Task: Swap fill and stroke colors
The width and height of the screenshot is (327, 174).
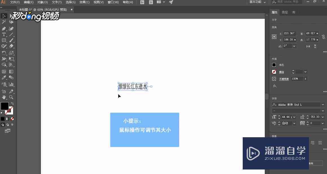Action: [12, 103]
